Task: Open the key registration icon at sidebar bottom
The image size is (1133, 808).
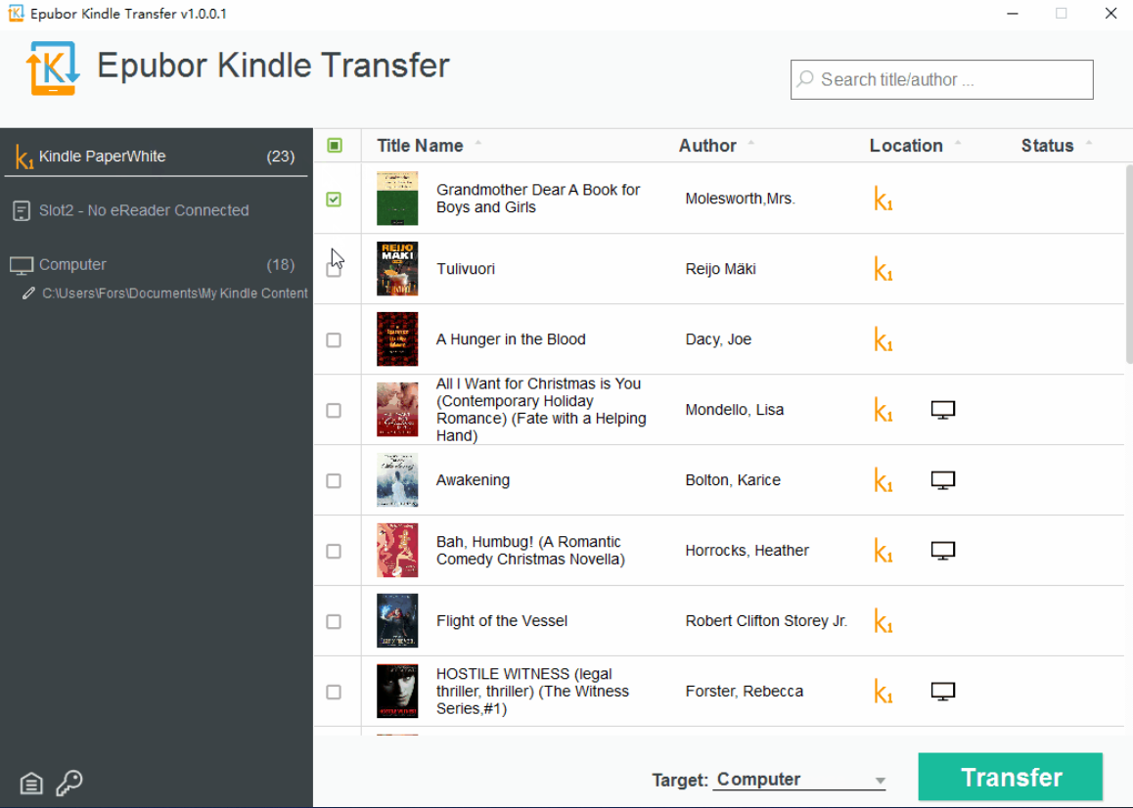Action: pos(69,782)
